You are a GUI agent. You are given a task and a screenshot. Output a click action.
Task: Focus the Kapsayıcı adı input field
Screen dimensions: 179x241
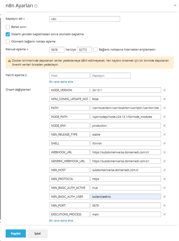tap(85, 19)
